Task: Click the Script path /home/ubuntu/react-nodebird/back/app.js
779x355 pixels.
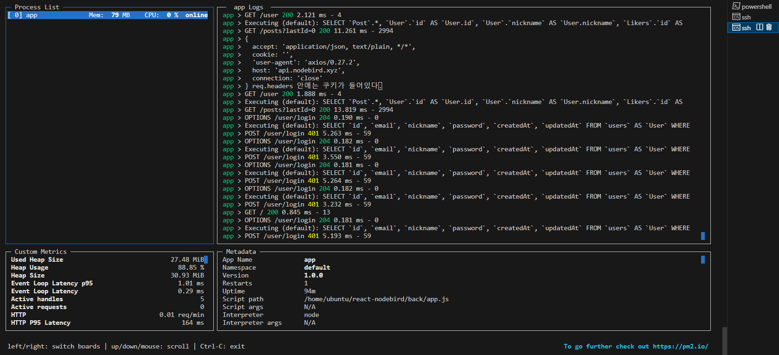Action: click(x=377, y=299)
